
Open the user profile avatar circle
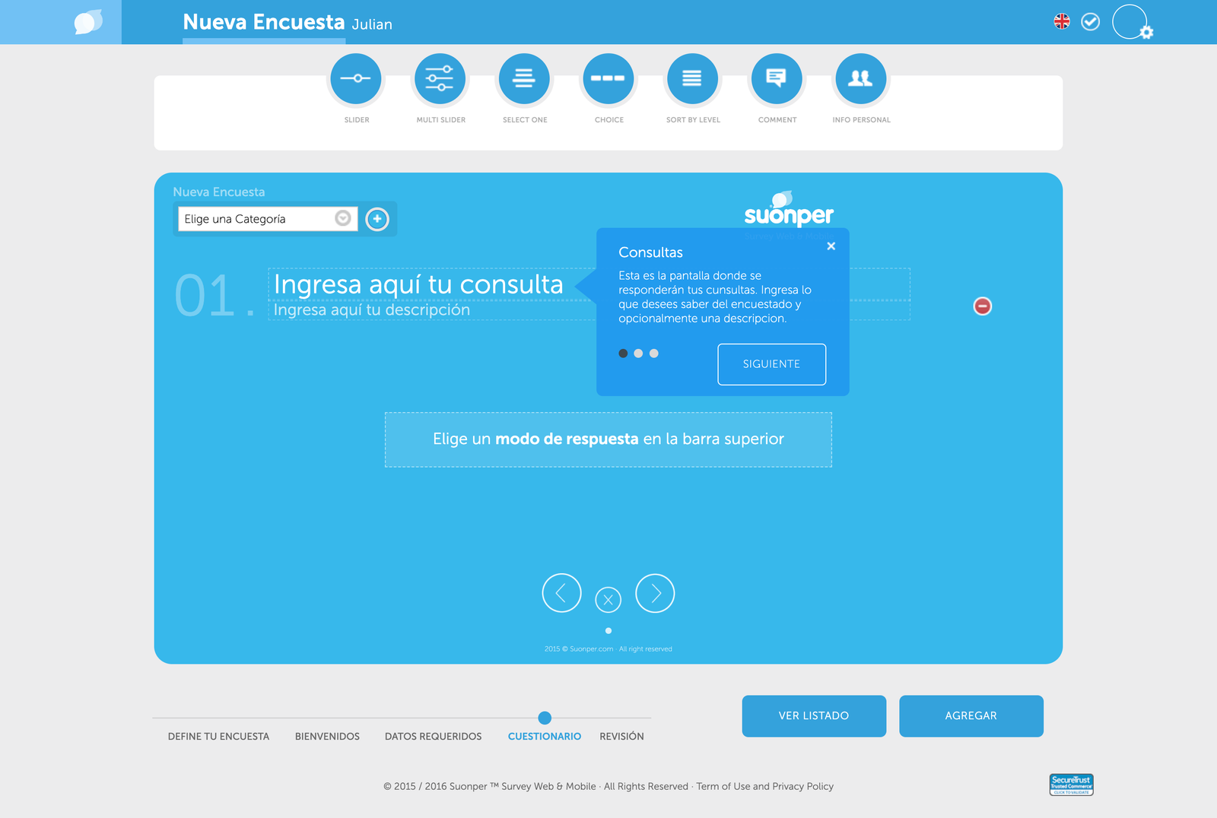pos(1130,21)
